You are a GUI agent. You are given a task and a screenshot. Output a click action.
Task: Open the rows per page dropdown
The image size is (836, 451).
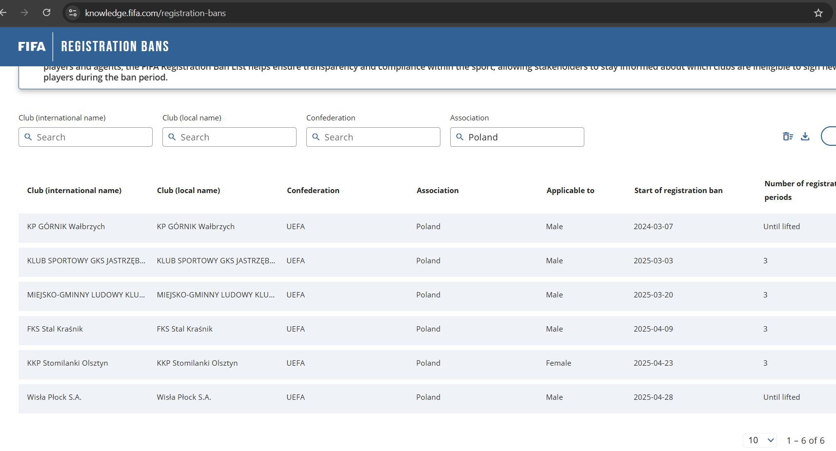(760, 440)
